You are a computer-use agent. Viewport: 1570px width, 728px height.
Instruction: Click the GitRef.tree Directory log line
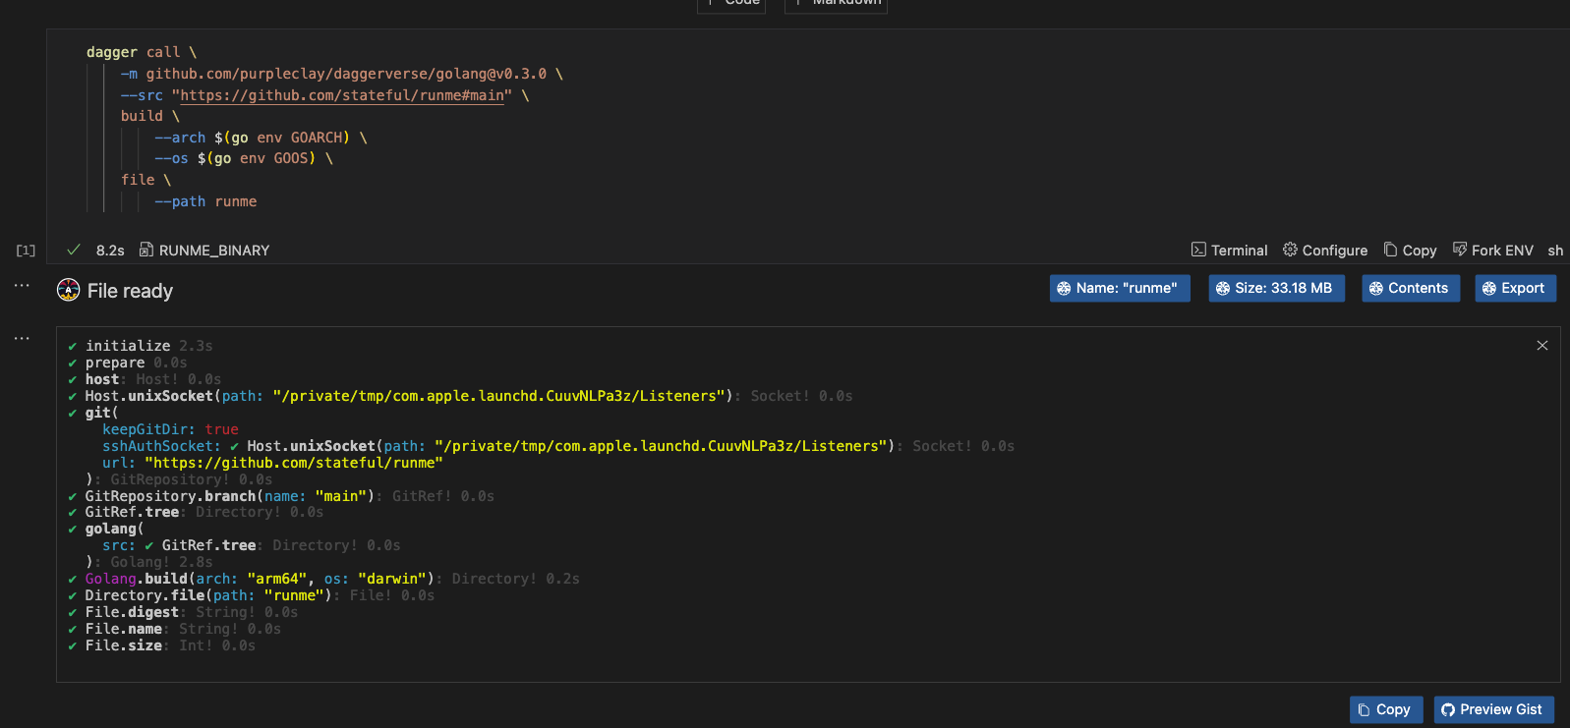[196, 512]
